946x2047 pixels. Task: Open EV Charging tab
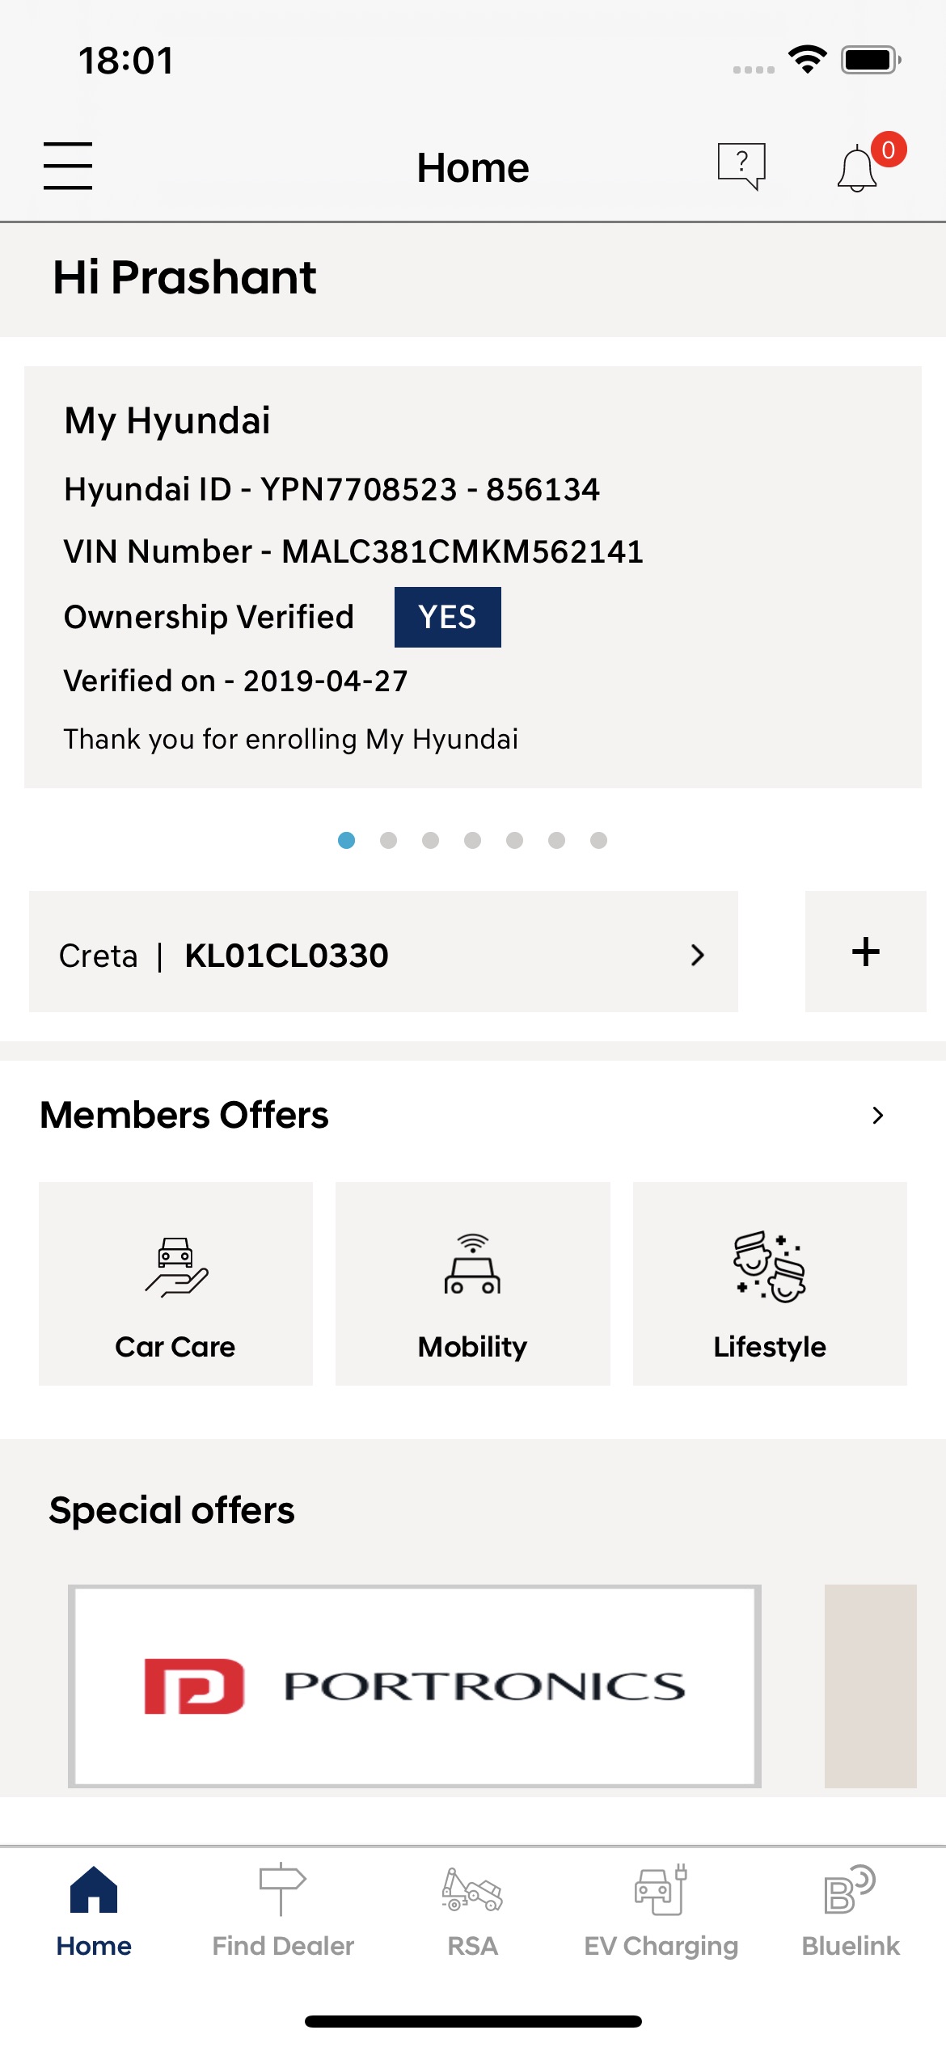pyautogui.click(x=661, y=1910)
